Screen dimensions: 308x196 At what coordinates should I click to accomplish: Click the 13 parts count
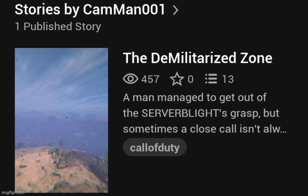pyautogui.click(x=228, y=79)
